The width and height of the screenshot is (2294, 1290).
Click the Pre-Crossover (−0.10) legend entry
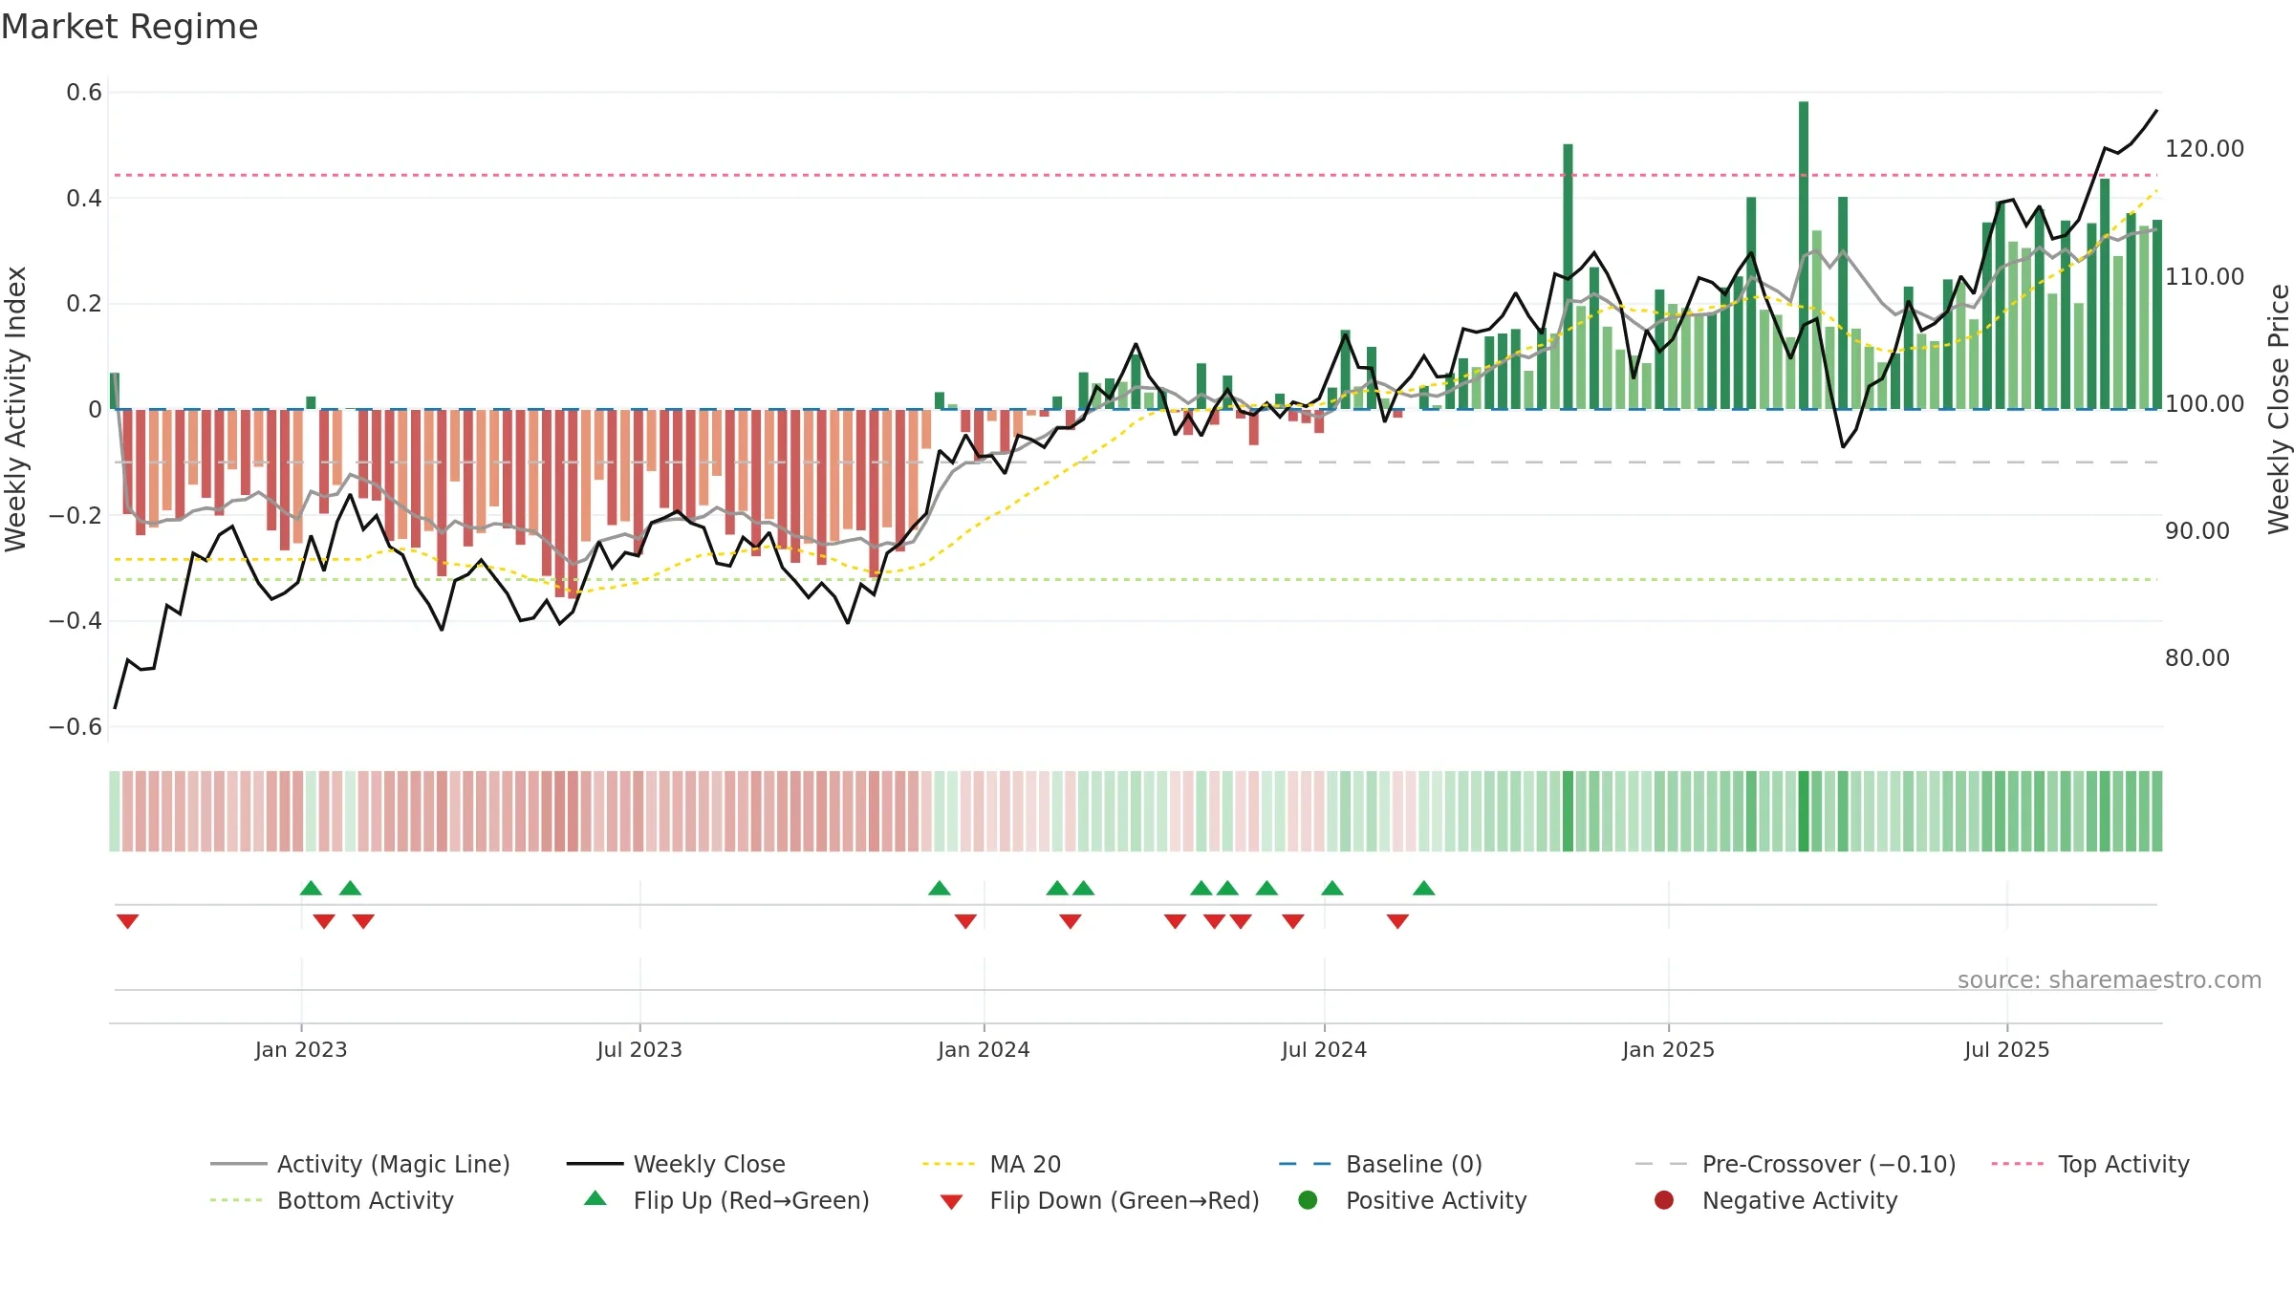point(1795,1164)
